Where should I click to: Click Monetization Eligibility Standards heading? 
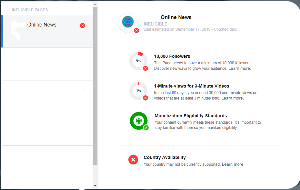191,116
